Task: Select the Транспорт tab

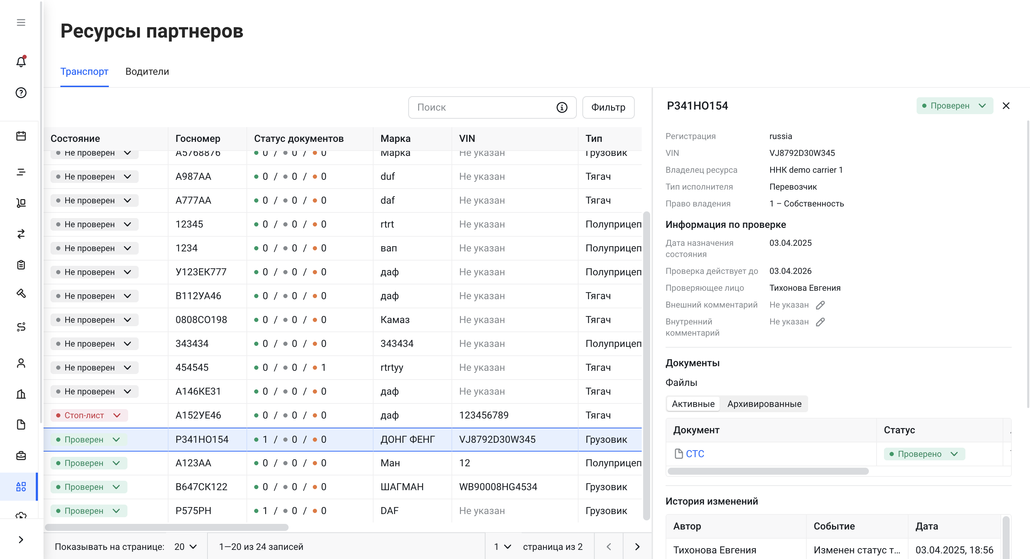Action: tap(84, 72)
